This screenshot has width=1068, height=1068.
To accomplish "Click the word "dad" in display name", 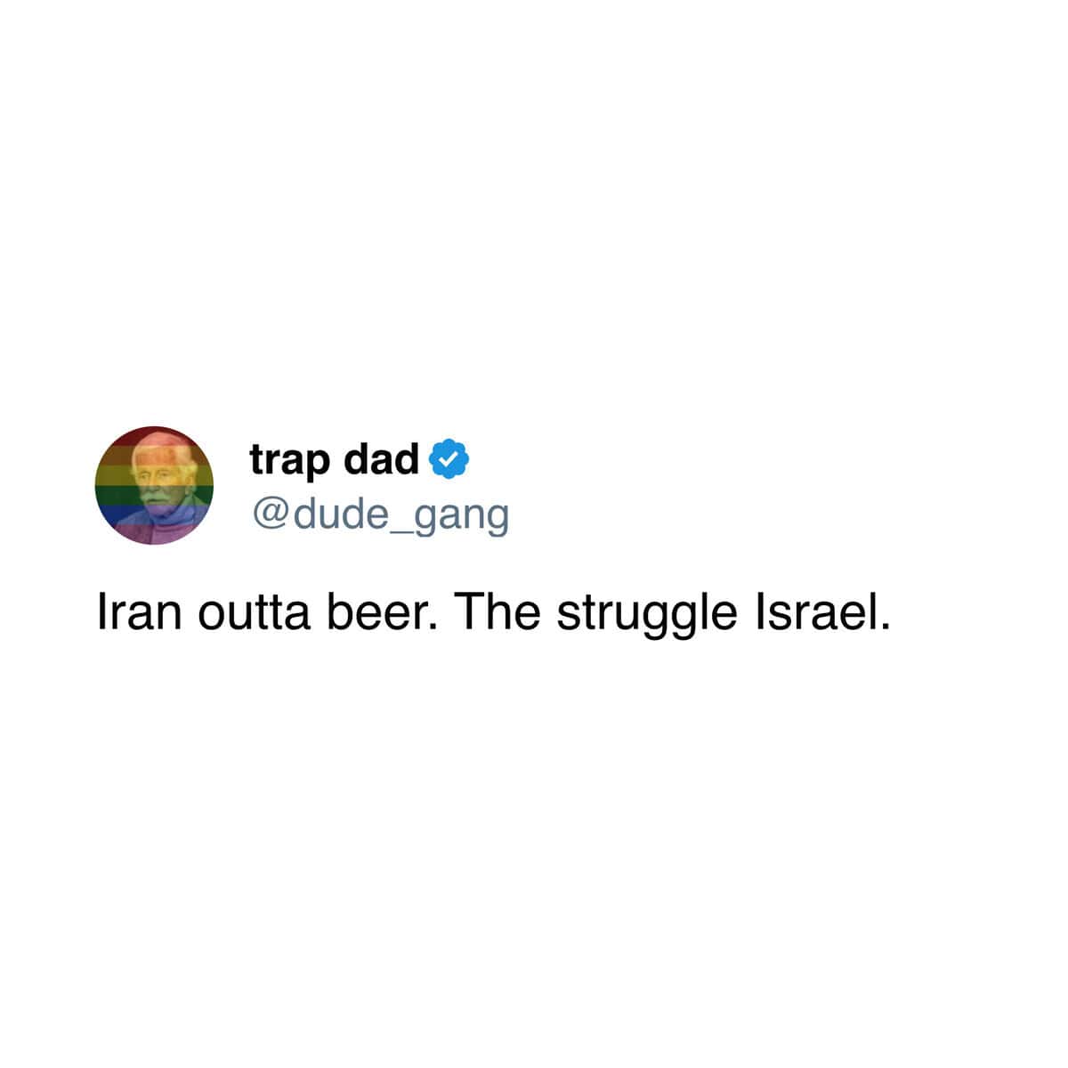I will (x=382, y=459).
